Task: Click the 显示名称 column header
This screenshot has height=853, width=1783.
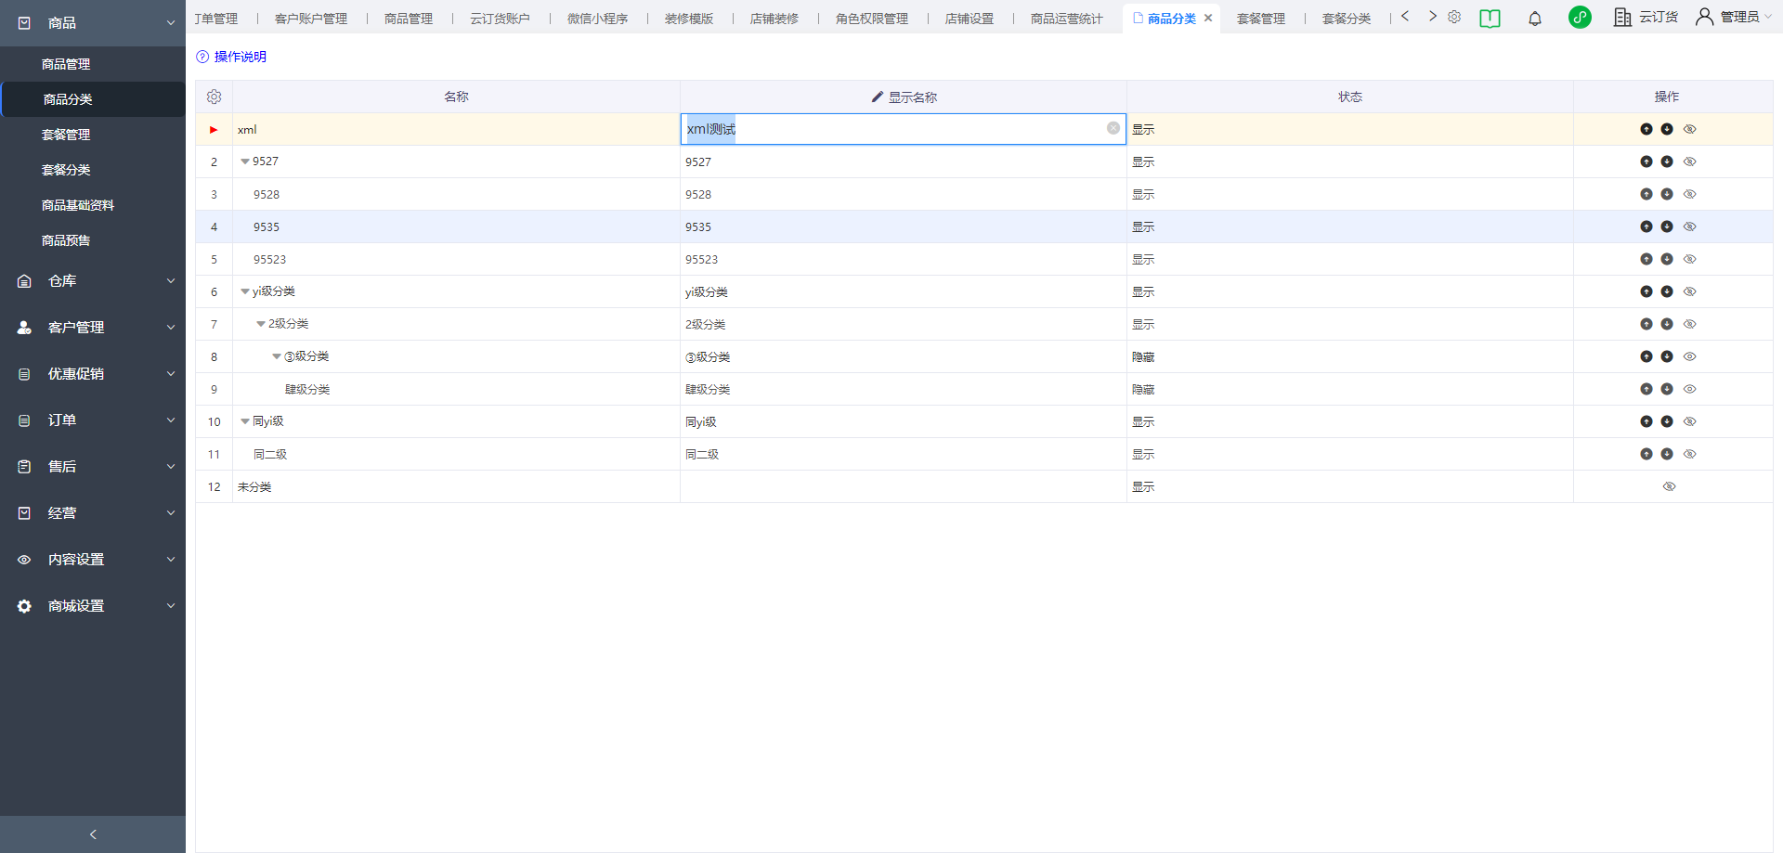Action: (x=904, y=97)
